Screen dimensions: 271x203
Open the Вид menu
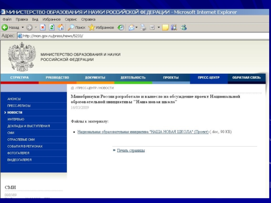point(35,19)
